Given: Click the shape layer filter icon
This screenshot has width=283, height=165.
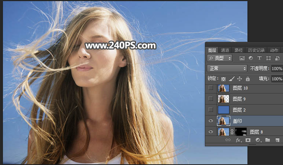Looking at the screenshot, I should (x=268, y=58).
